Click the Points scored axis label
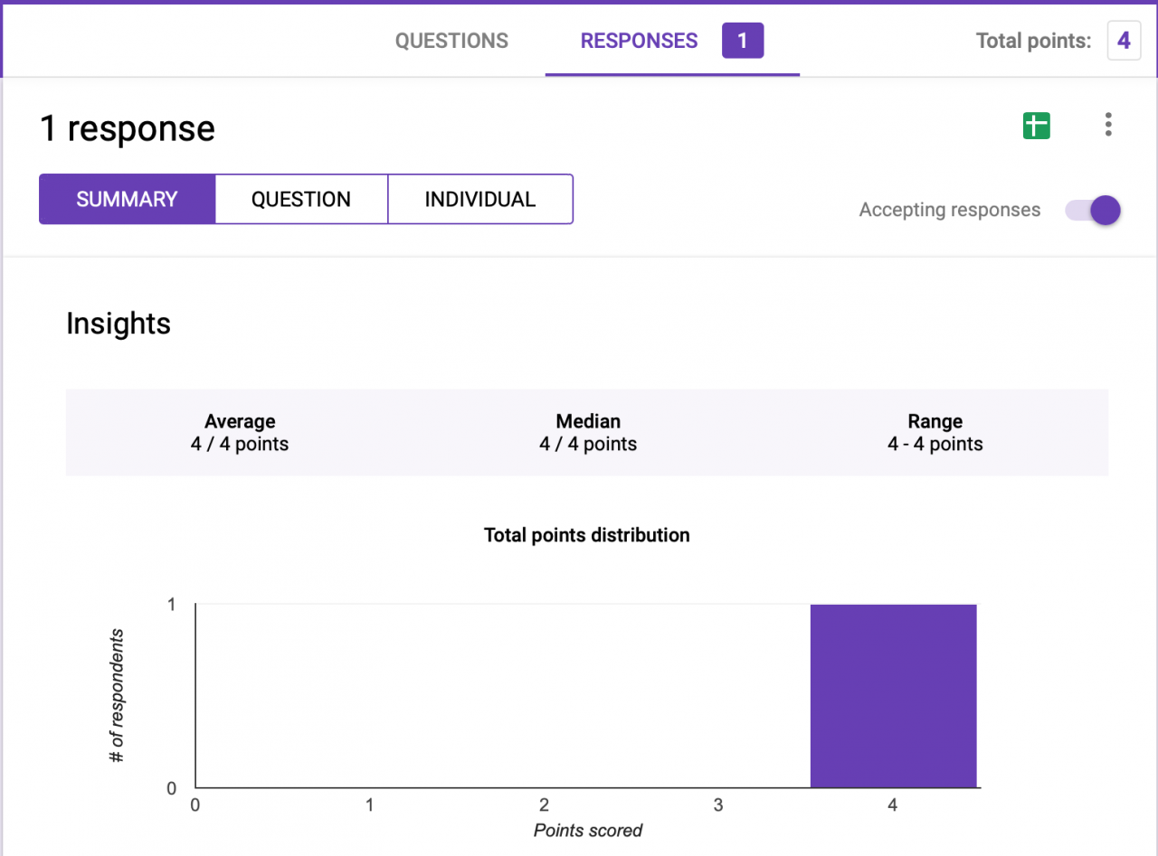Screen dimensions: 1158x856 tap(587, 830)
